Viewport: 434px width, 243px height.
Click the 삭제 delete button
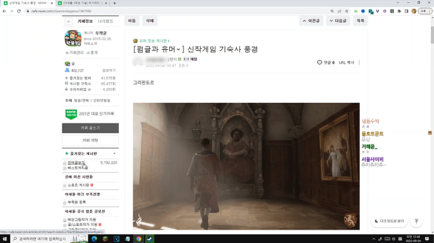[150, 21]
